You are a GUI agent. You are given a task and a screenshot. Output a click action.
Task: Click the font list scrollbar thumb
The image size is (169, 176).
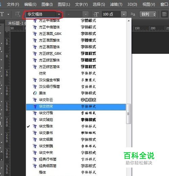tap(128, 114)
